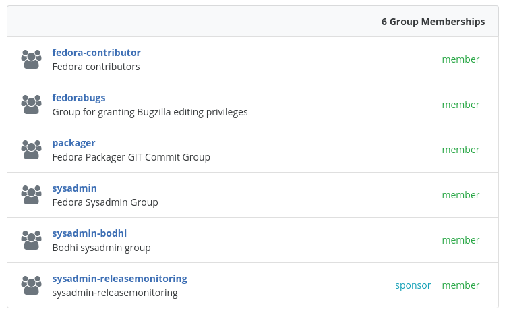Click the '6 Group Memberships' header text

(433, 22)
